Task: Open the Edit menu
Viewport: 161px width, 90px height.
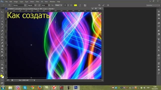Action: [11, 2]
